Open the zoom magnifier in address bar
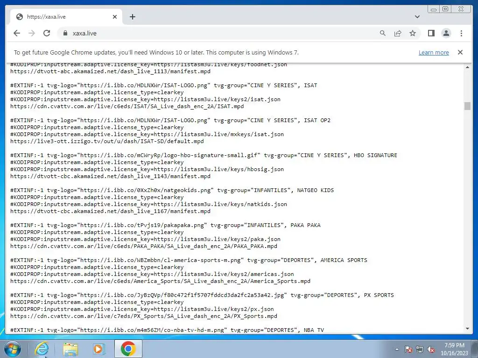The image size is (478, 358). click(x=383, y=33)
